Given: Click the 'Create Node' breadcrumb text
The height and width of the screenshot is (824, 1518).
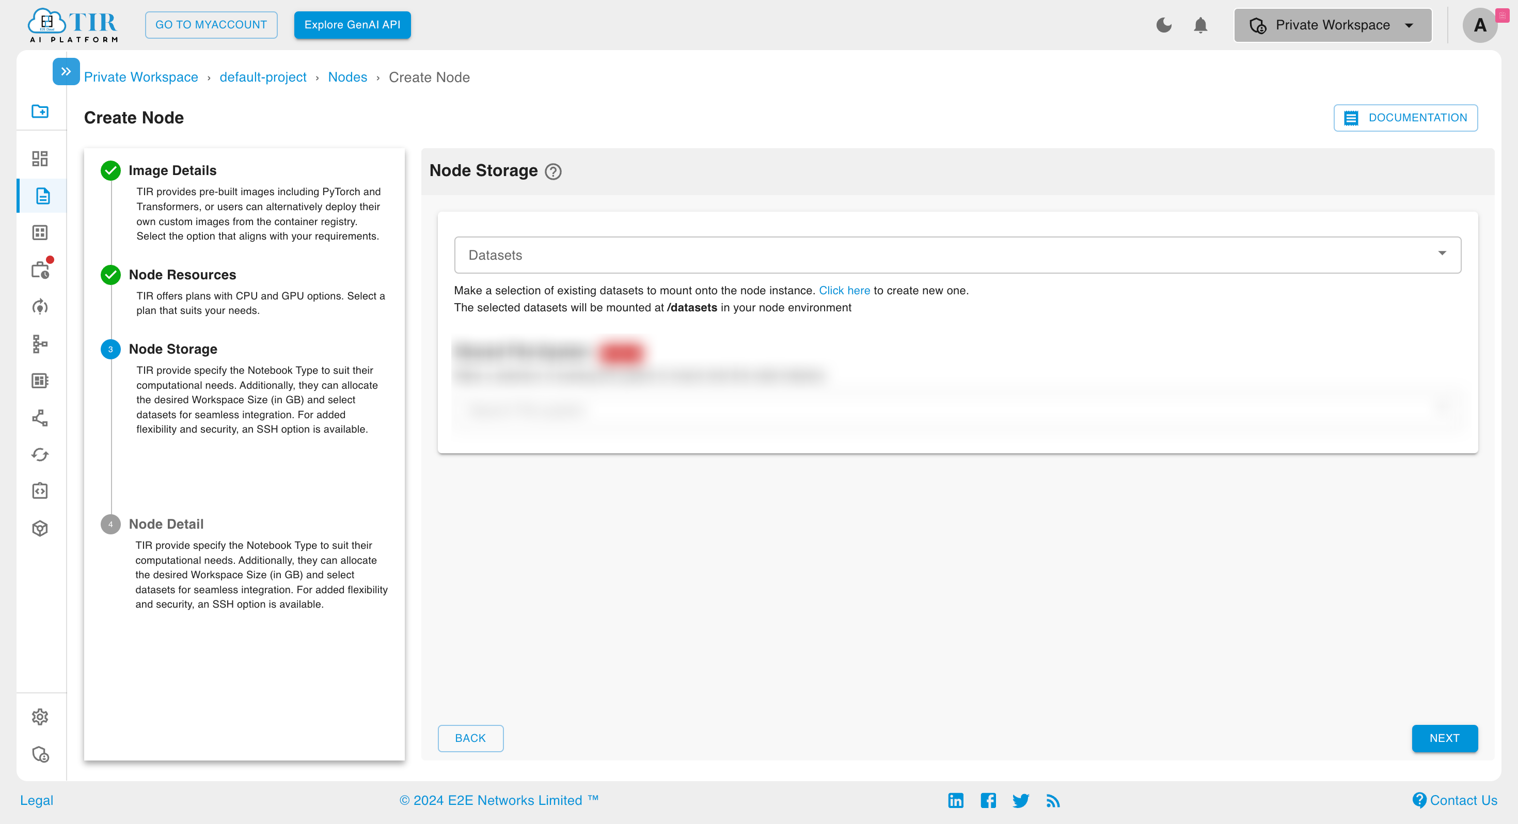Looking at the screenshot, I should (429, 77).
